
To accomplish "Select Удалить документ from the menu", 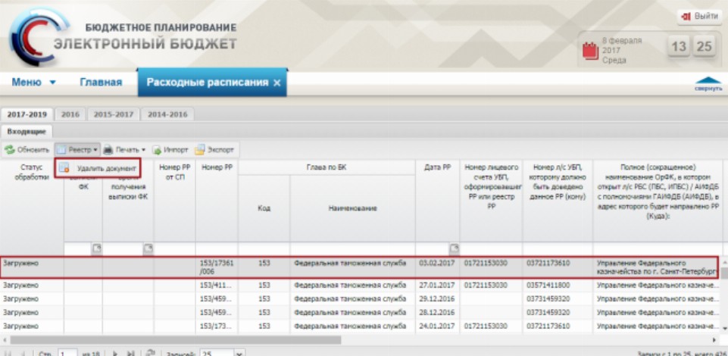I will pyautogui.click(x=100, y=168).
